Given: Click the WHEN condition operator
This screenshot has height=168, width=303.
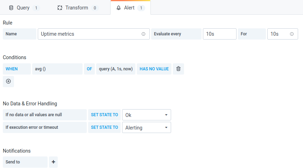Looking at the screenshot, I should [16, 69].
